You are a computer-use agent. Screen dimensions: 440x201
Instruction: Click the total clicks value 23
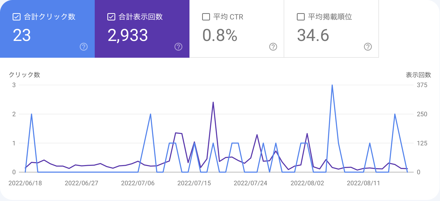tap(22, 35)
